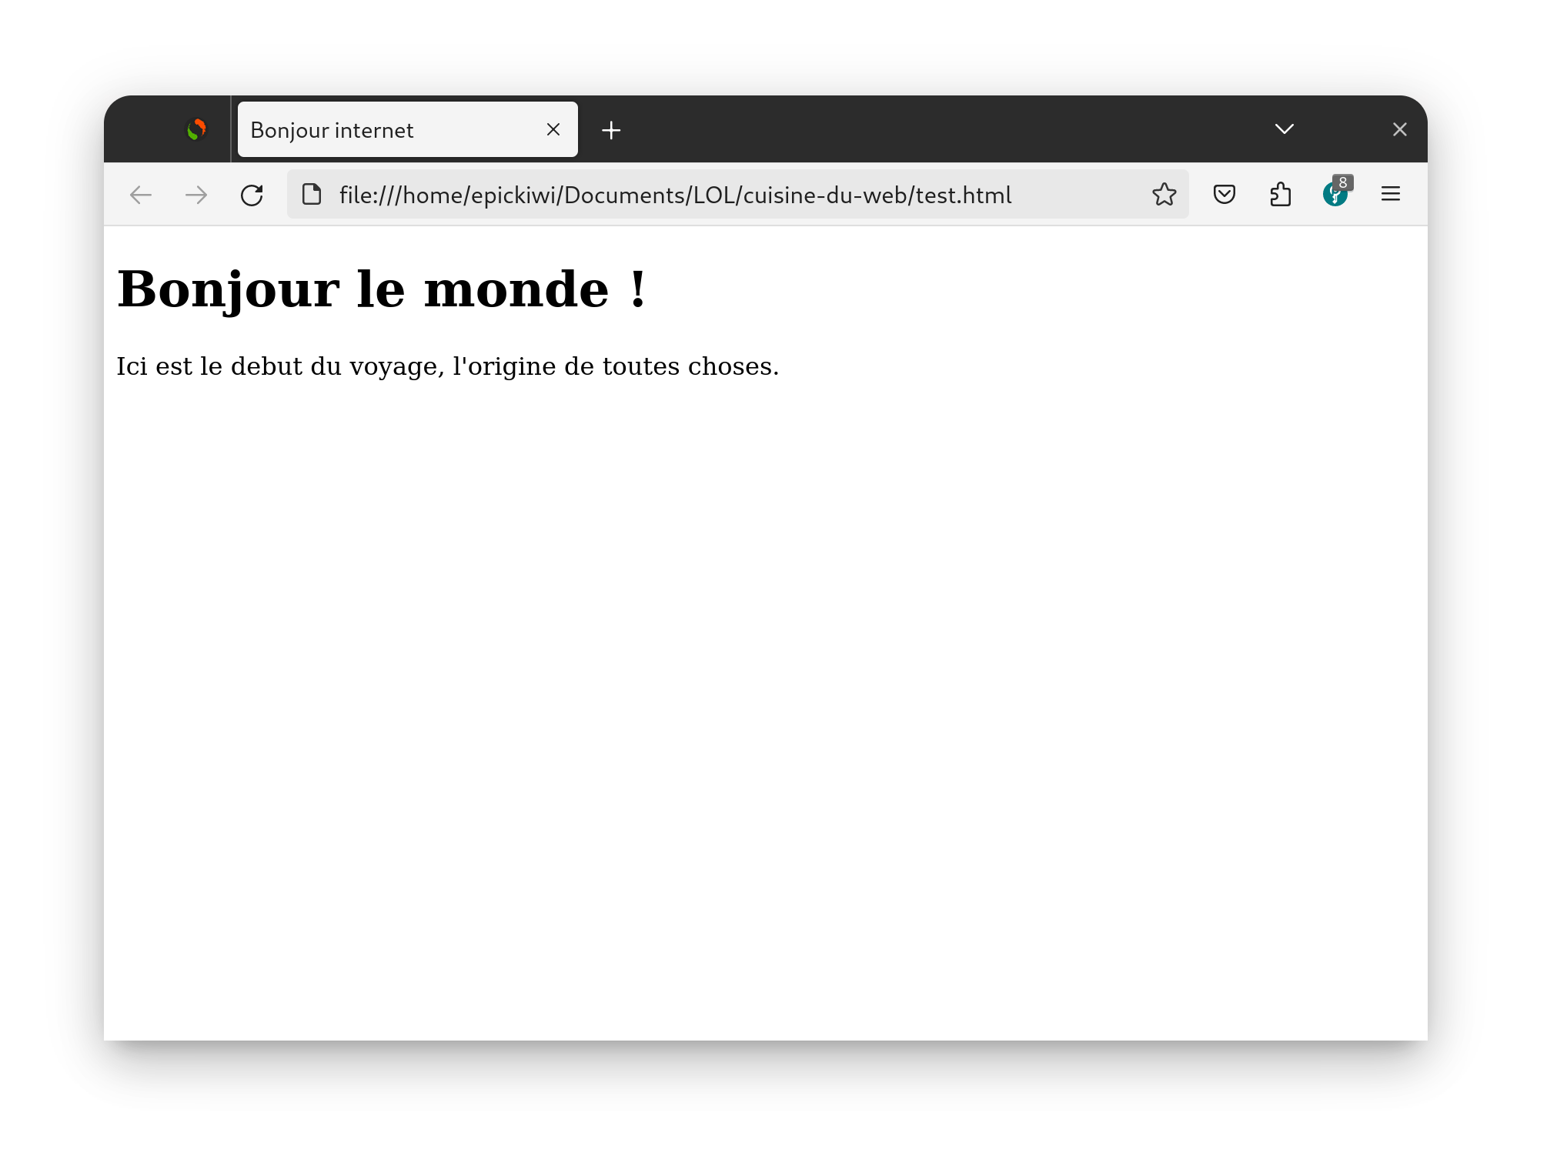The height and width of the screenshot is (1156, 1547).
Task: Navigate back using the back arrow
Action: (140, 195)
